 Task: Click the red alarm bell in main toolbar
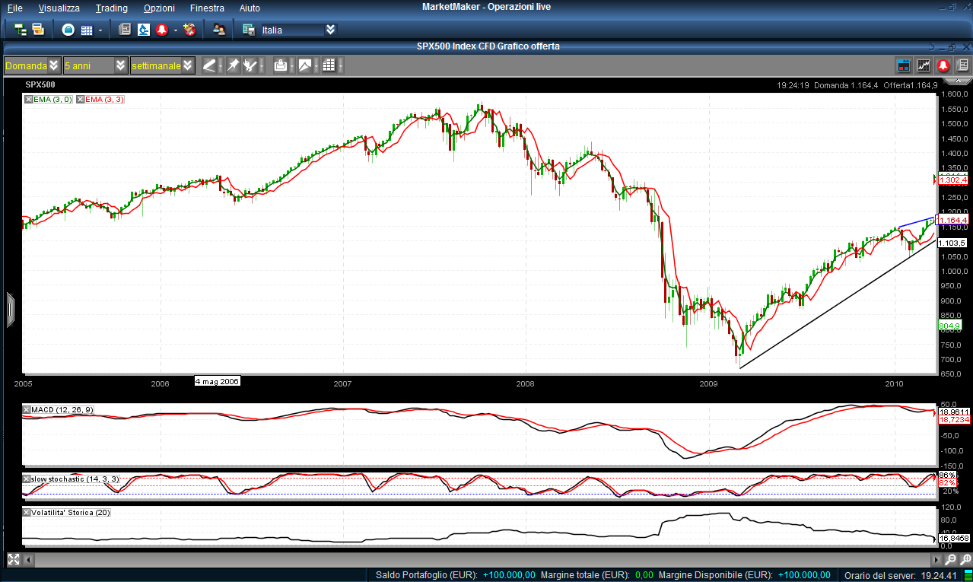point(162,30)
